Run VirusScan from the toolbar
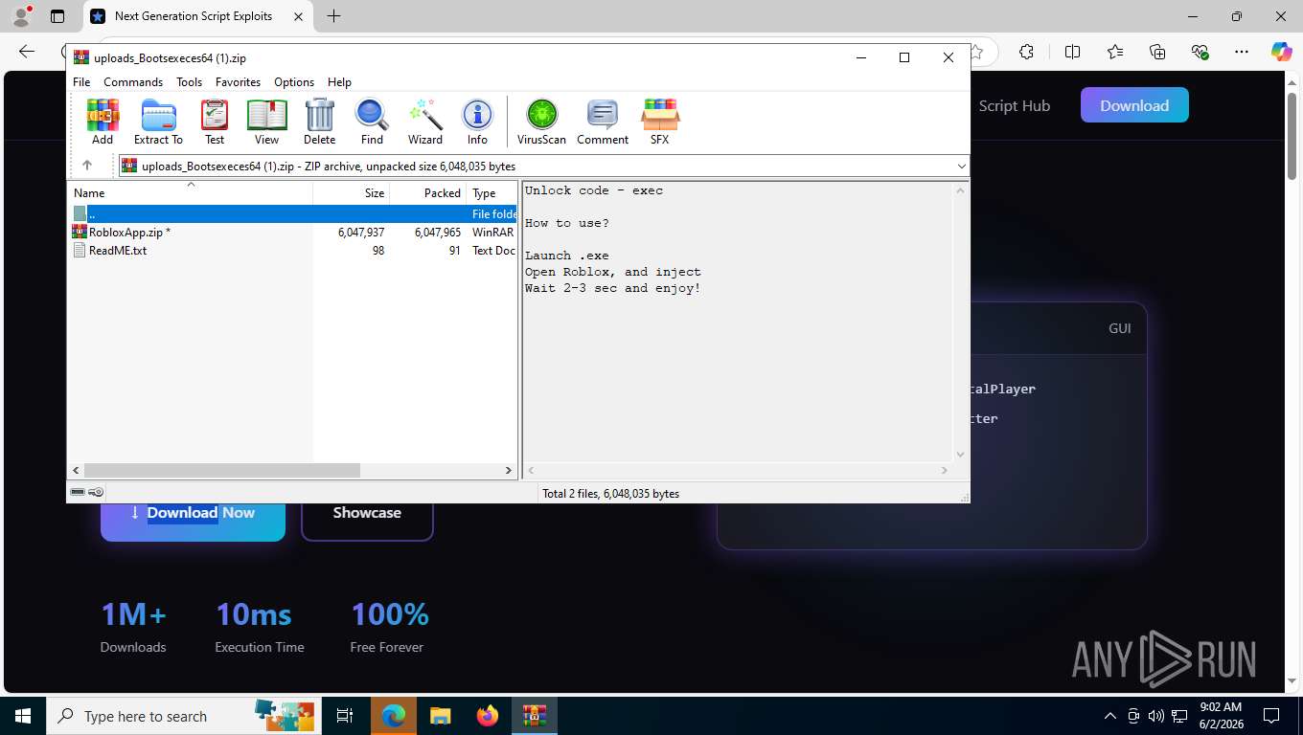Image resolution: width=1303 pixels, height=735 pixels. point(541,122)
